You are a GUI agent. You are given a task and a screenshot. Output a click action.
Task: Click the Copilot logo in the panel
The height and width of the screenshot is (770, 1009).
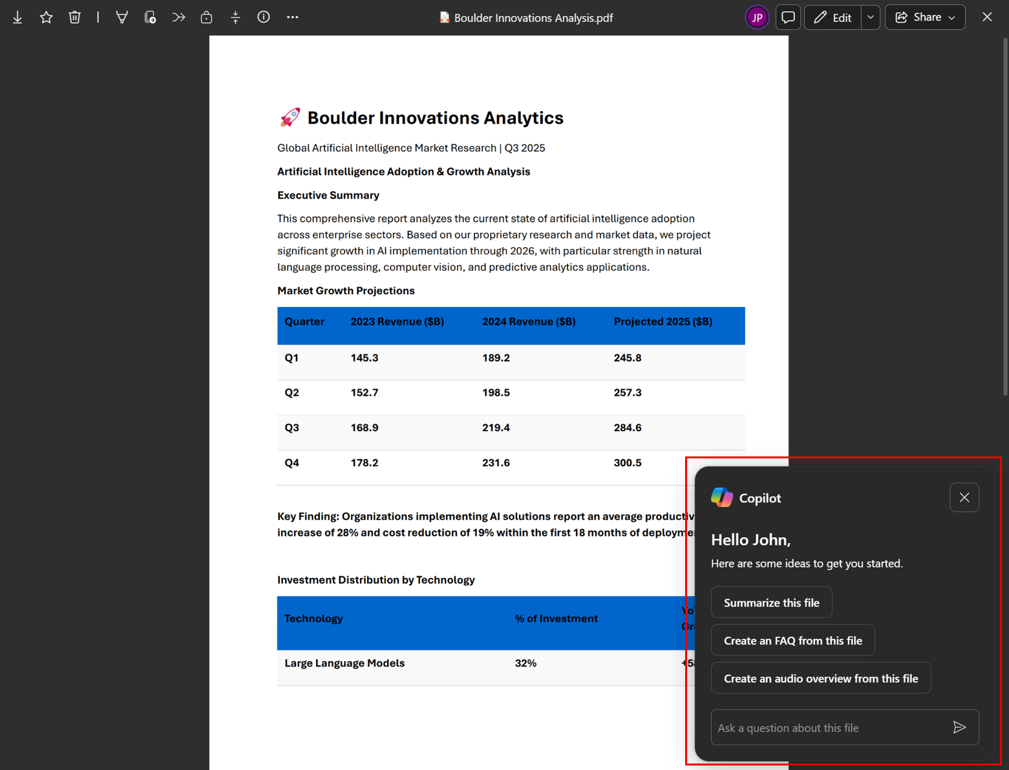pos(720,497)
